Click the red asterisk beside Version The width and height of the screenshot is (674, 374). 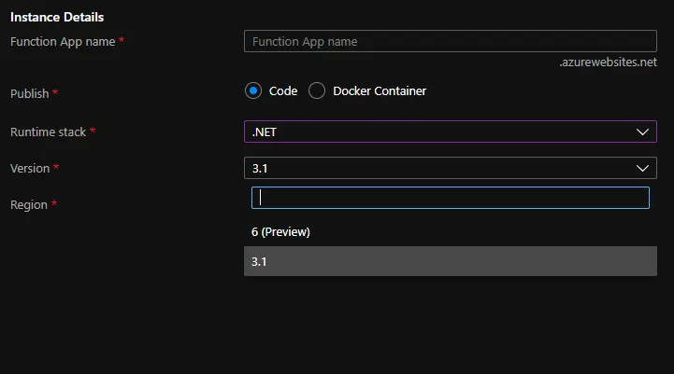pos(56,168)
